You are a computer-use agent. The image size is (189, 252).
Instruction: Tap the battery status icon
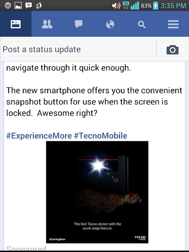(x=156, y=6)
